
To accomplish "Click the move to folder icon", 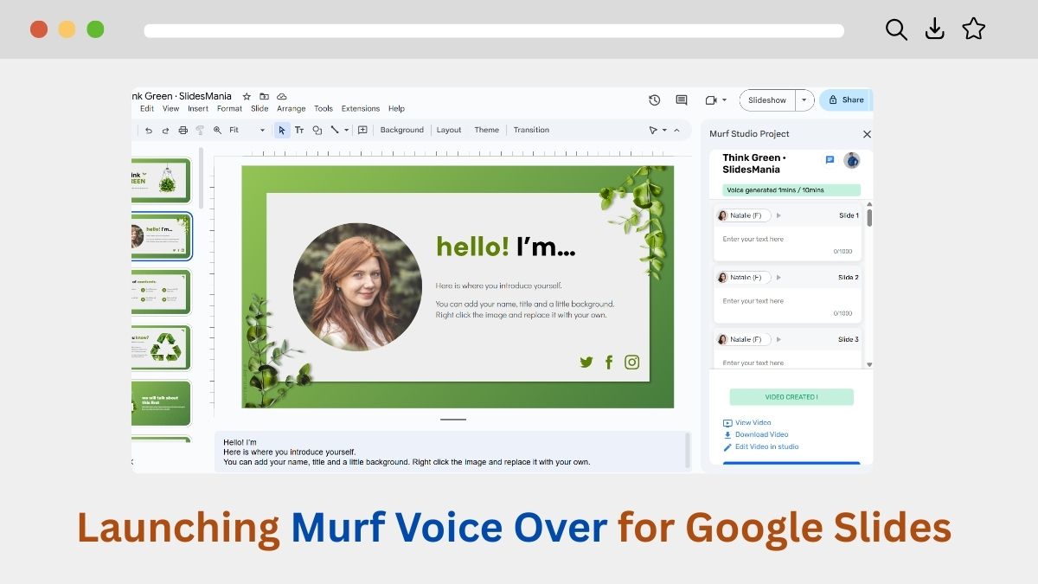I will [264, 96].
